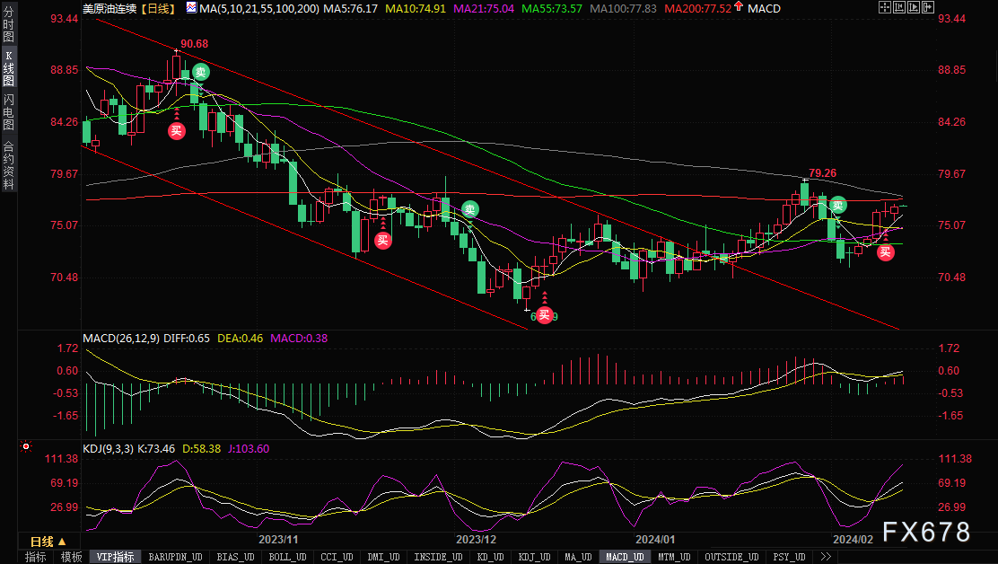998x564 pixels.
Task: Expand the 日线 period selector arrow
Action: pyautogui.click(x=62, y=542)
